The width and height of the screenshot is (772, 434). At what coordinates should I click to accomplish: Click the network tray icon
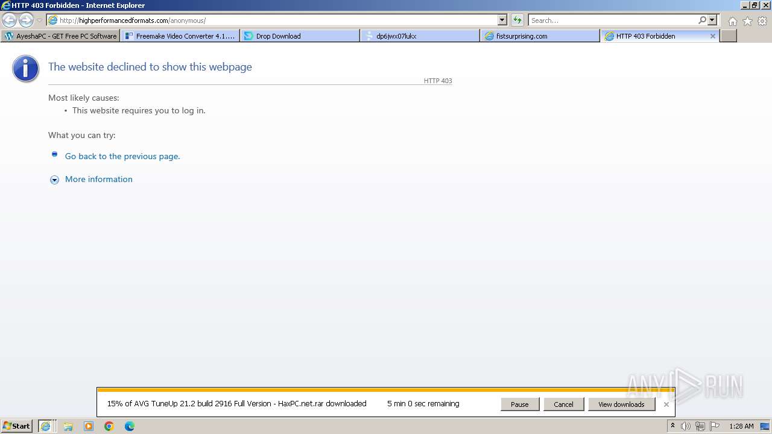(700, 426)
